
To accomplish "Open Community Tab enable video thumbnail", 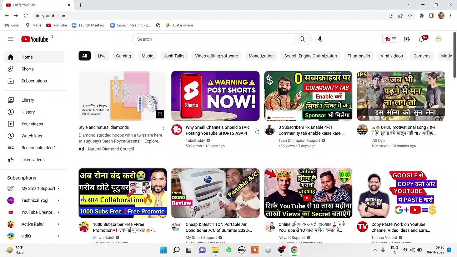I will click(x=308, y=96).
